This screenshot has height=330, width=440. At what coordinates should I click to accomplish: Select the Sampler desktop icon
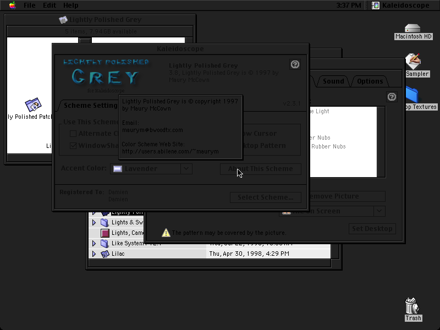(x=413, y=61)
